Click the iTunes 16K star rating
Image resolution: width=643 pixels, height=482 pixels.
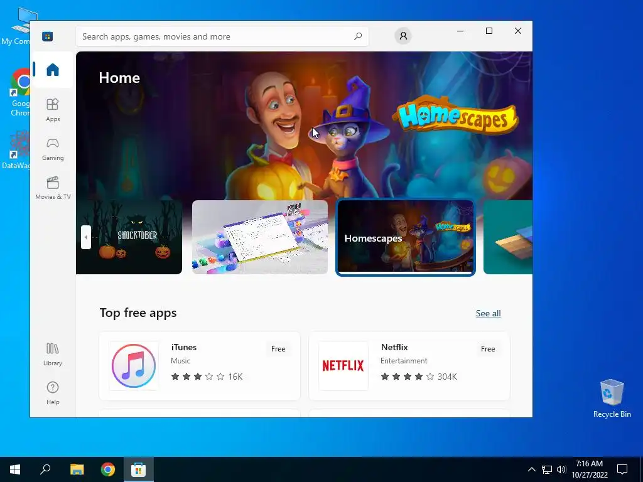pyautogui.click(x=207, y=377)
